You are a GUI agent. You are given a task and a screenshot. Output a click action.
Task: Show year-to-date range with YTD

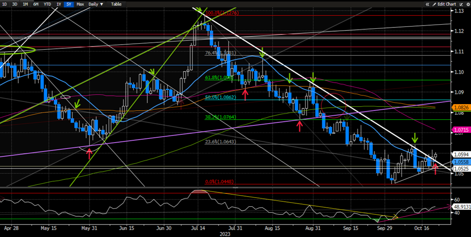47,4
